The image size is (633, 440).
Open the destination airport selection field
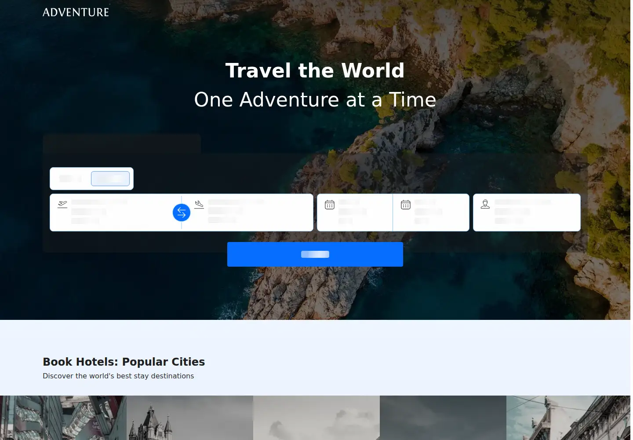tap(247, 213)
